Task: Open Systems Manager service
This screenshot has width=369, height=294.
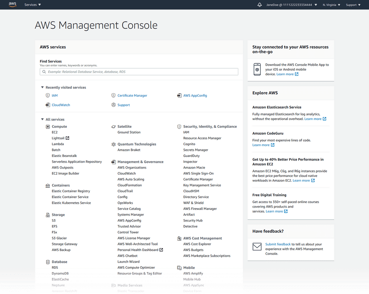Action: click(x=131, y=215)
